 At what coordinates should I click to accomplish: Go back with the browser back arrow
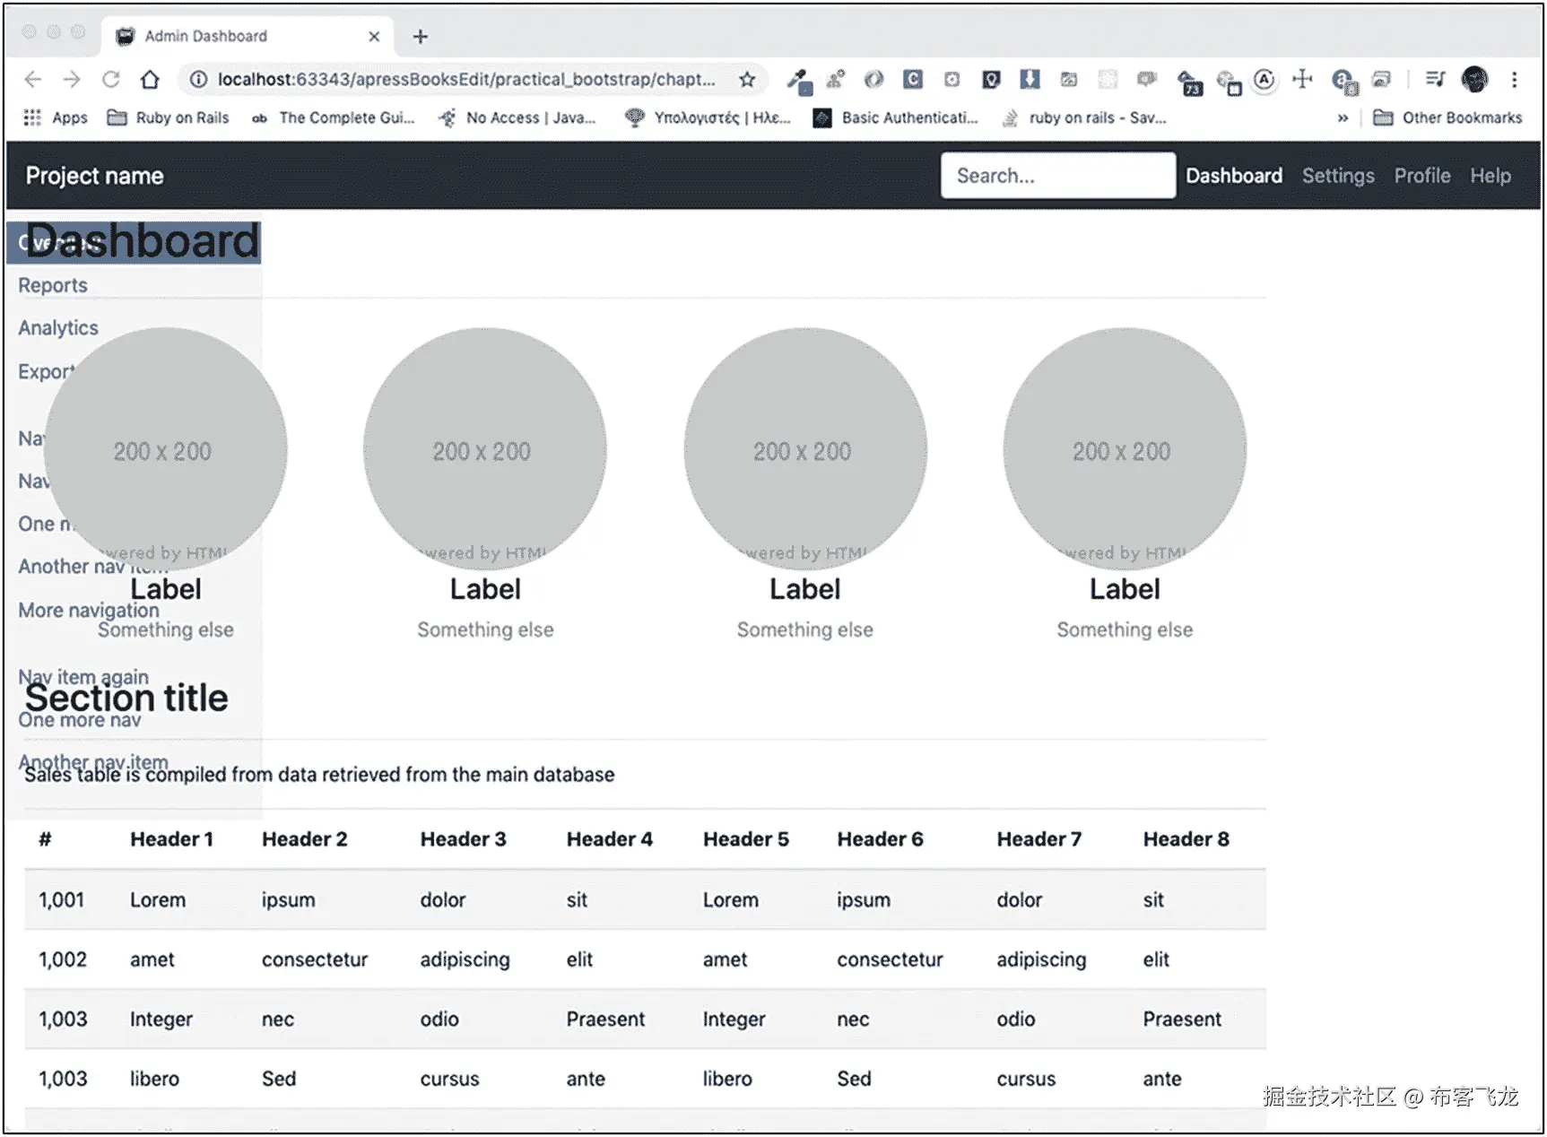33,80
